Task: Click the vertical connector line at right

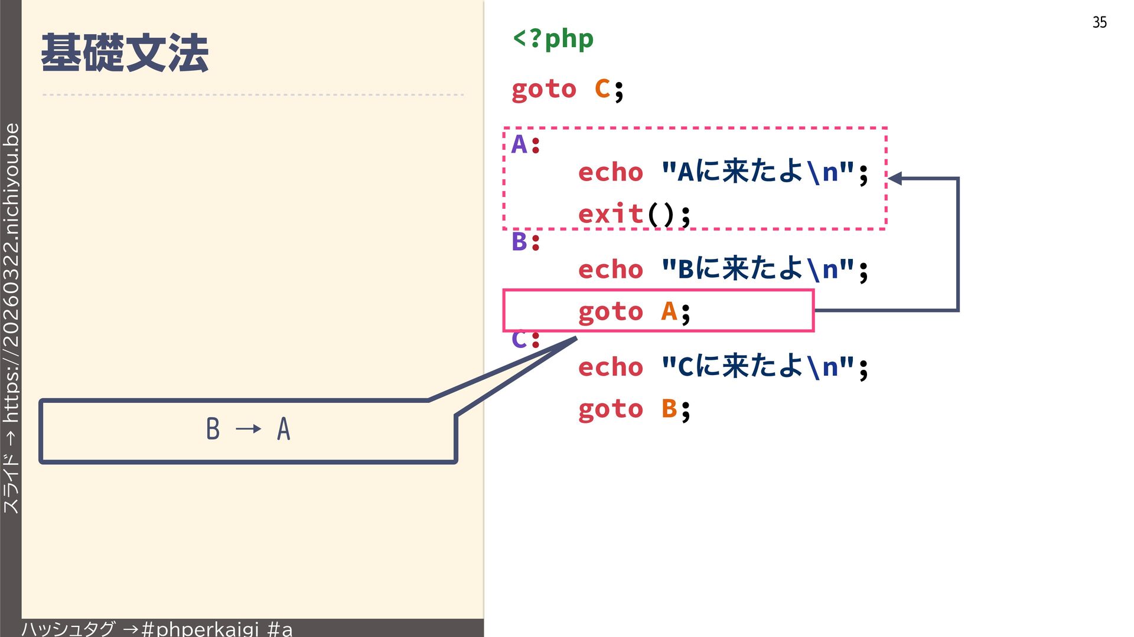Action: pos(957,244)
